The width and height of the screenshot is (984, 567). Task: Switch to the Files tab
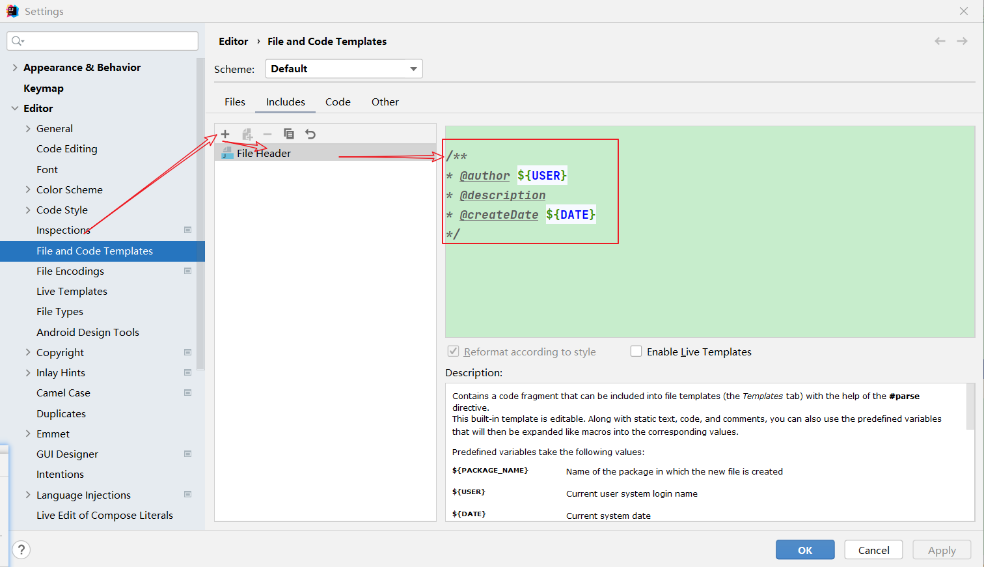coord(235,102)
